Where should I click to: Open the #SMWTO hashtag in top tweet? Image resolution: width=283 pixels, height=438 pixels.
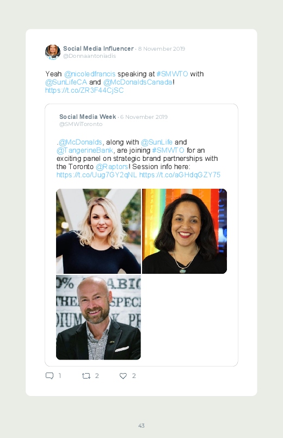click(x=172, y=74)
